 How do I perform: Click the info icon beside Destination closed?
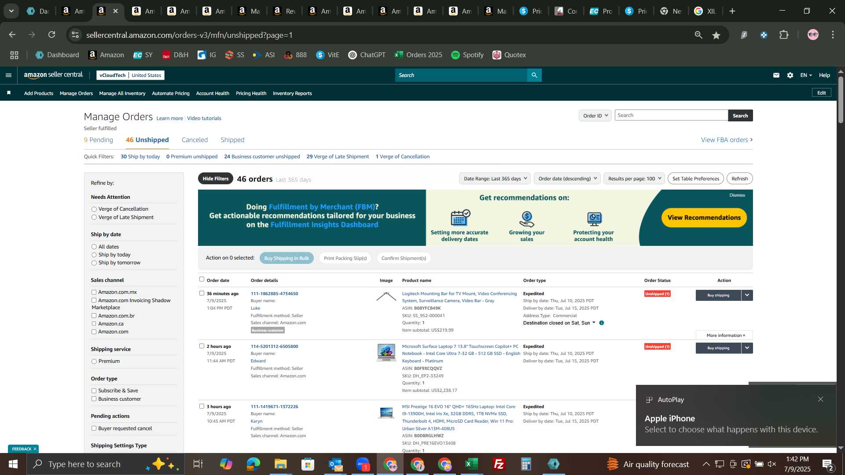click(602, 323)
